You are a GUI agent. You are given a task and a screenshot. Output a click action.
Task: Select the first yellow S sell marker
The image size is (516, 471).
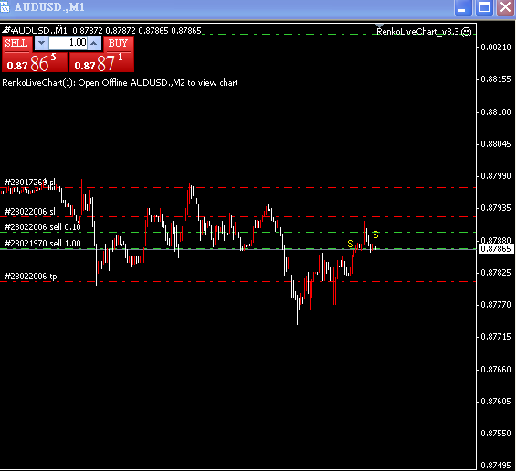tap(350, 244)
